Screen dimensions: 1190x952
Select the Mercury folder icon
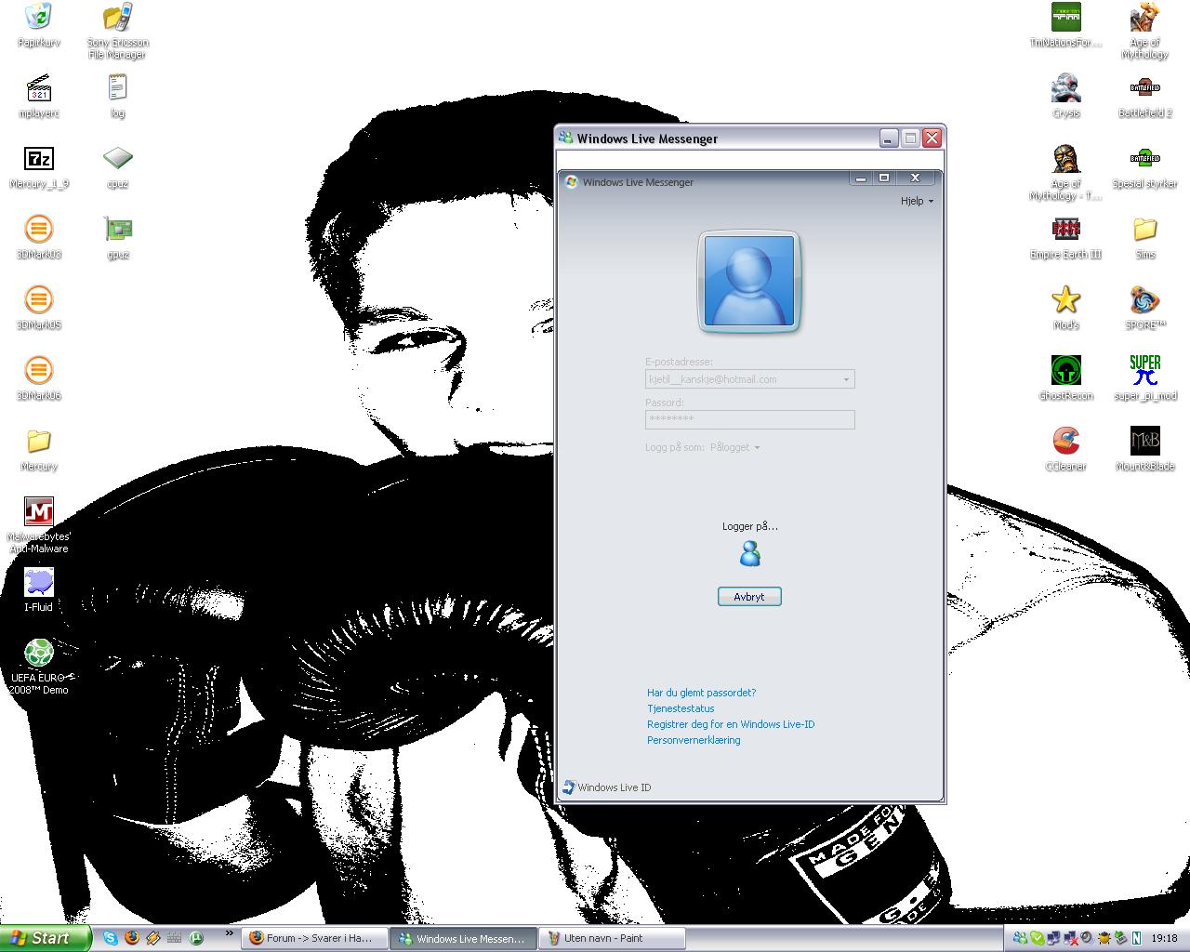(x=39, y=449)
